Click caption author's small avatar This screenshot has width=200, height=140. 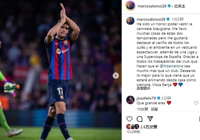130,21
